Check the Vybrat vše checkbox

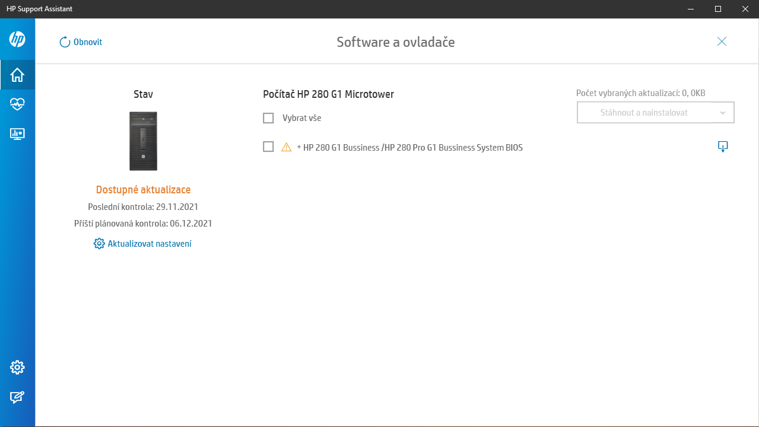[x=268, y=118]
